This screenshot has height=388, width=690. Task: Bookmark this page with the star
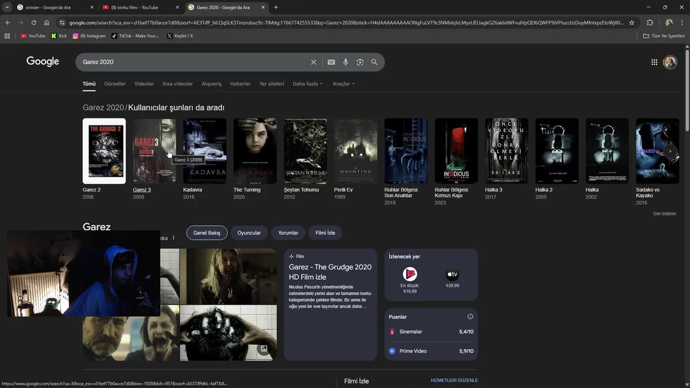coord(632,23)
